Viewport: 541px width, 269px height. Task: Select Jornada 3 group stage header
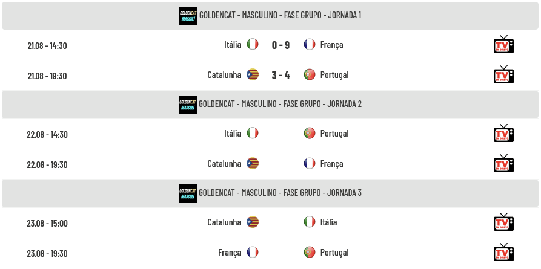[270, 193]
